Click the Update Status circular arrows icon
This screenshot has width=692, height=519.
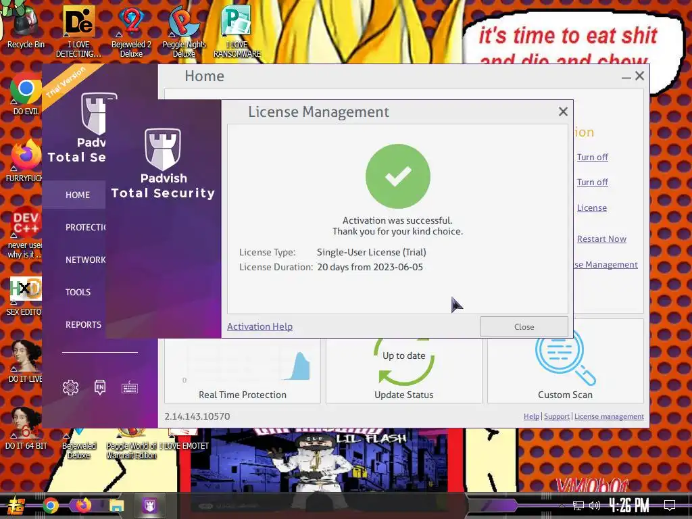[404, 362]
